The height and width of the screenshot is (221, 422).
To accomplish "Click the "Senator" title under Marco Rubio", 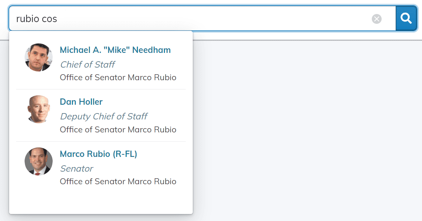I will click(x=77, y=168).
